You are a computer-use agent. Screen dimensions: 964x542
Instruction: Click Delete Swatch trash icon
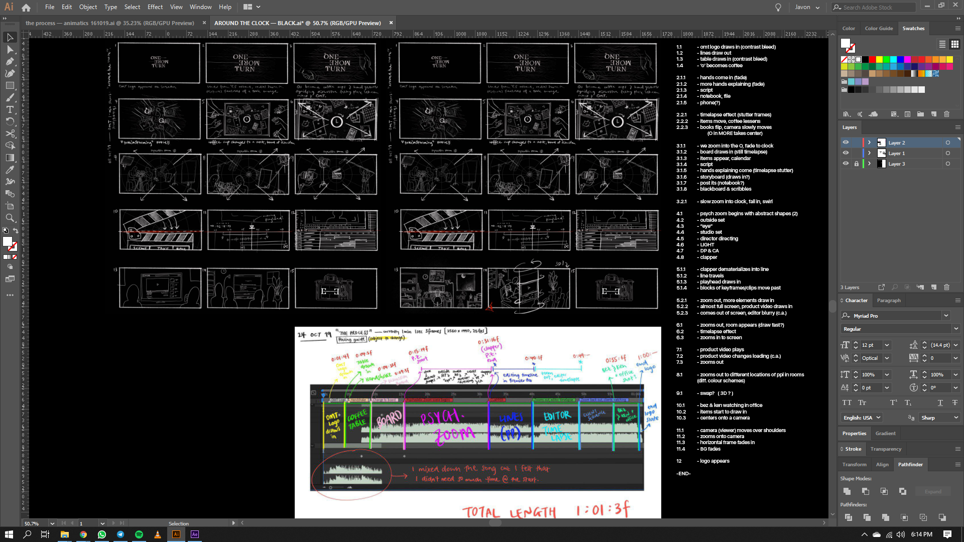coord(946,114)
